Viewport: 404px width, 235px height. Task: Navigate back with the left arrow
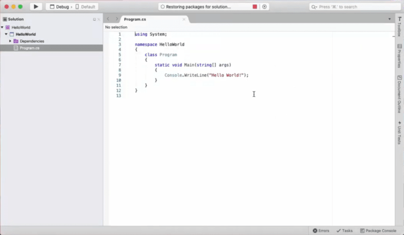point(108,19)
